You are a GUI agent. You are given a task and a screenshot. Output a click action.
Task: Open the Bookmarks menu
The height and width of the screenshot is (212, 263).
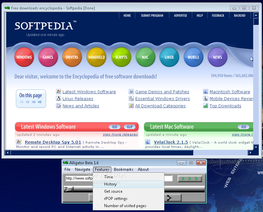click(123, 169)
